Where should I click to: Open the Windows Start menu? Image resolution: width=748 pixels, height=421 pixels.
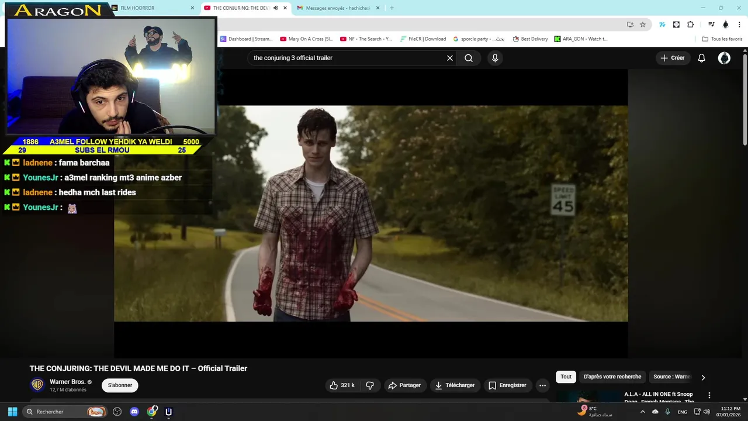(12, 412)
